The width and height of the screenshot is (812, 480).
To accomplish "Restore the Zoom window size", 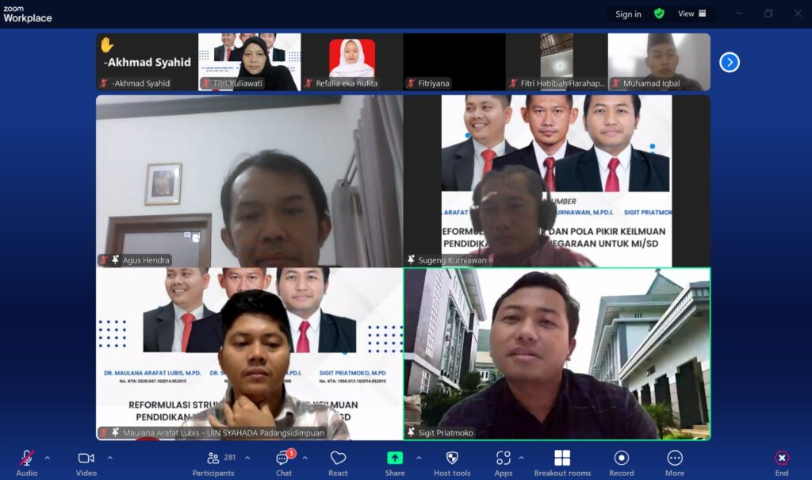I will tap(768, 13).
